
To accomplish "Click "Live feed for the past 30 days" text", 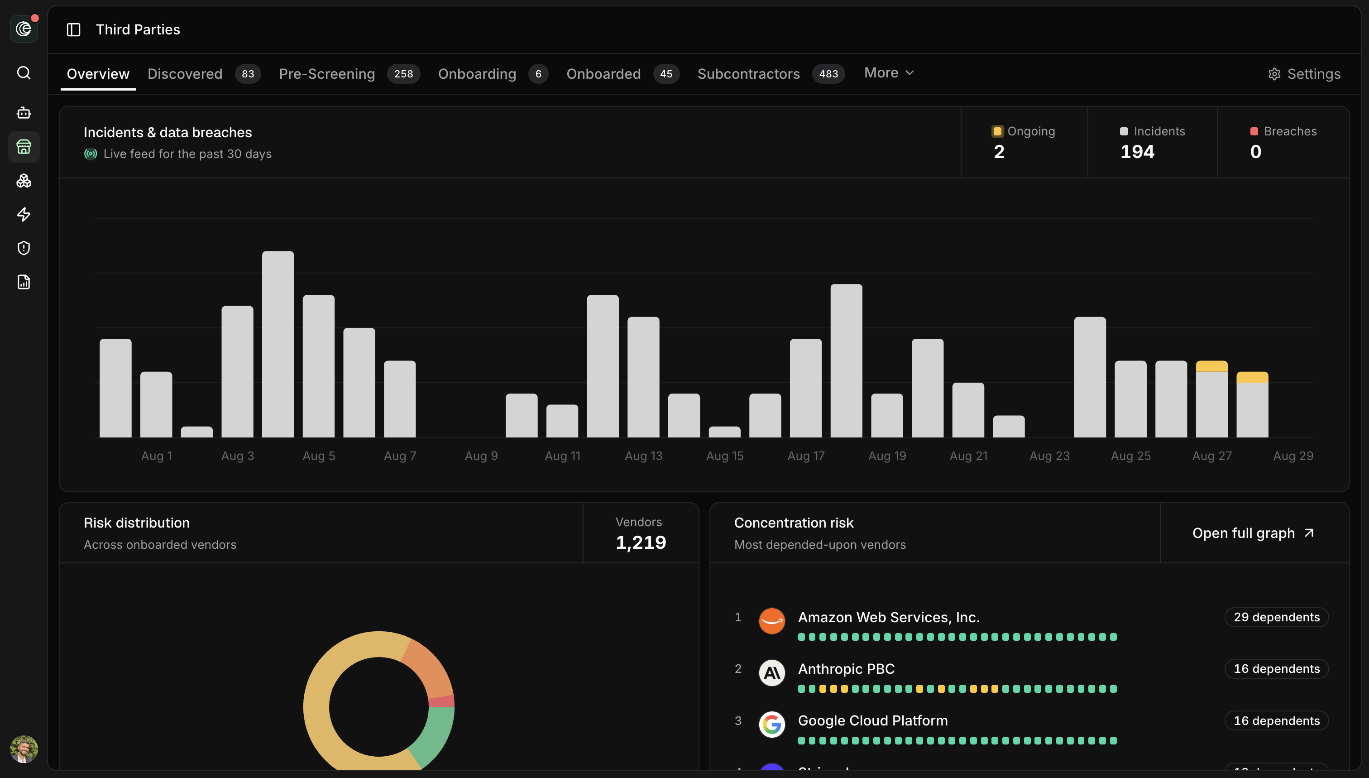I will pyautogui.click(x=187, y=154).
